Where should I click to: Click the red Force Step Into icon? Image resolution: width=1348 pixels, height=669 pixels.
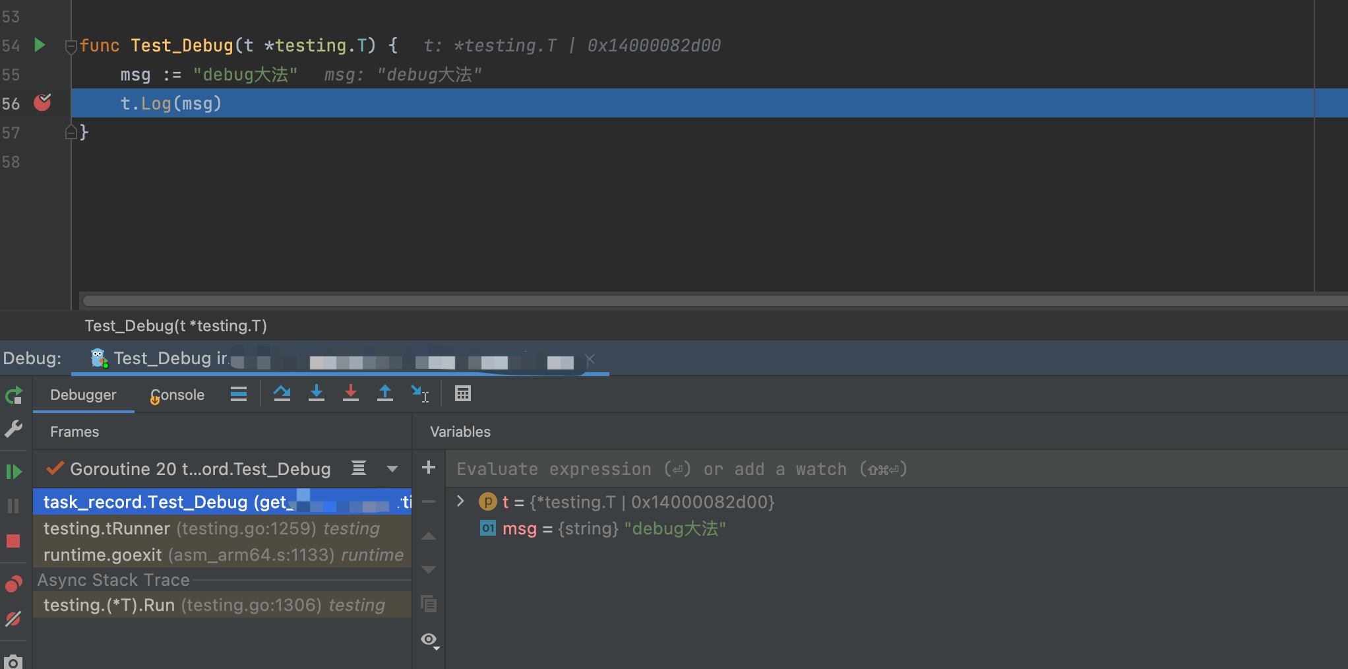[x=351, y=394]
